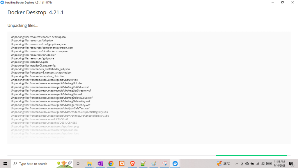Expand the hidden system tray icons
The width and height of the screenshot is (298, 168).
237,164
